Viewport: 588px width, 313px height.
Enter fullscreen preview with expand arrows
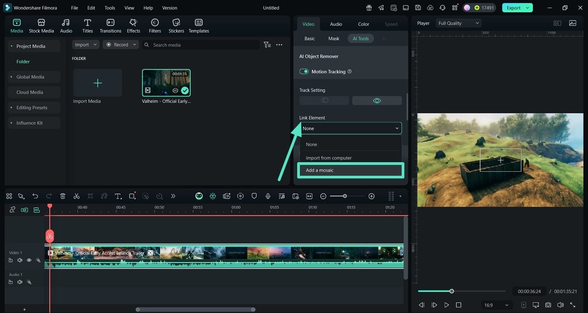pyautogui.click(x=573, y=305)
